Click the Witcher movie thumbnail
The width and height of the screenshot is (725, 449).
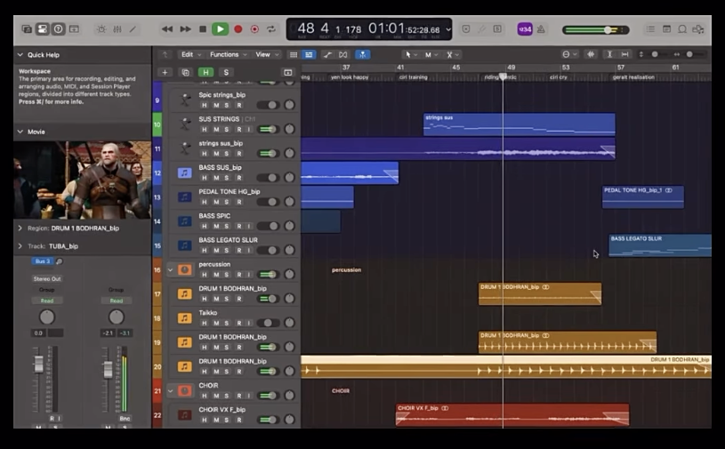pyautogui.click(x=83, y=180)
